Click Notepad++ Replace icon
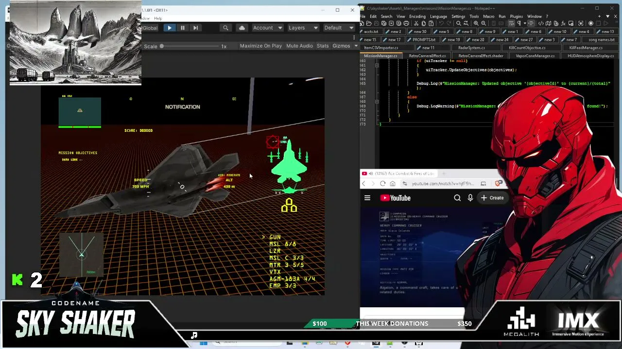The width and height of the screenshot is (622, 349). tap(466, 23)
